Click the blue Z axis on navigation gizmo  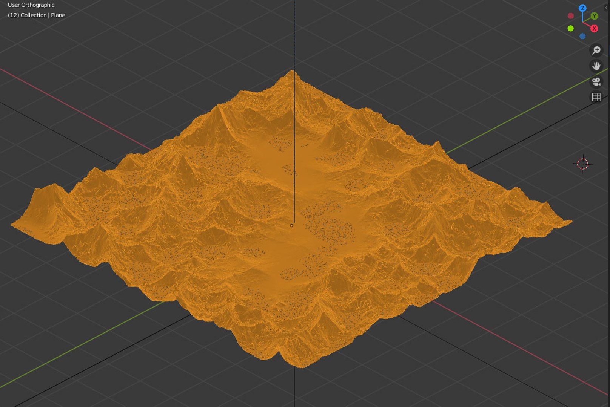(x=582, y=8)
